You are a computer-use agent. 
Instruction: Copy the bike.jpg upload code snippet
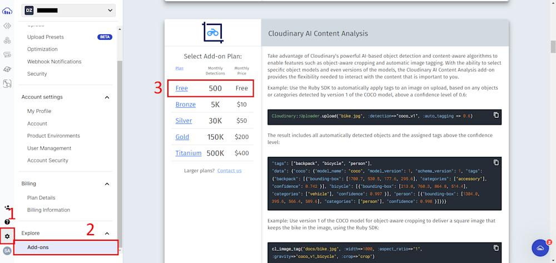(496, 115)
